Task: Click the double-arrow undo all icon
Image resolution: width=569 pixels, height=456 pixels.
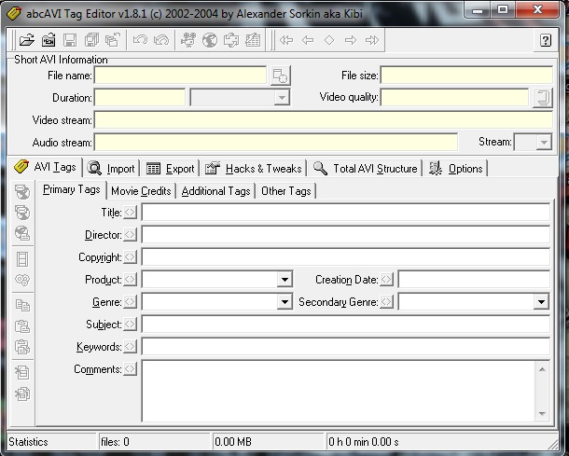Action: pyautogui.click(x=161, y=40)
